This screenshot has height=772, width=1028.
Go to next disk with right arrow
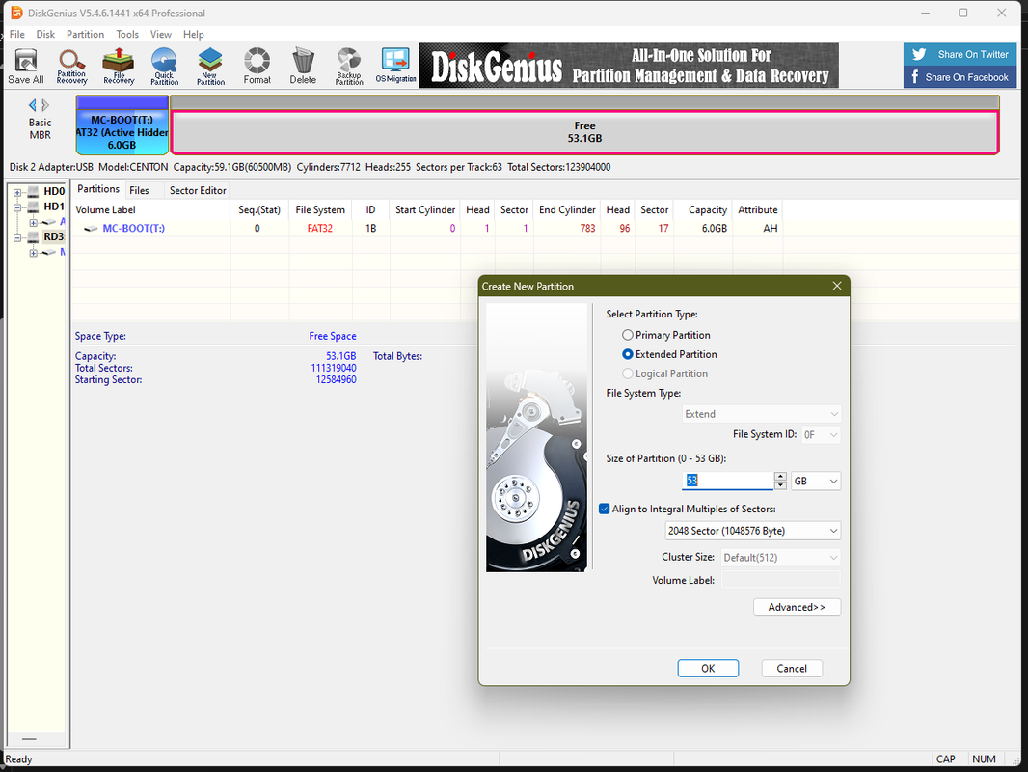(45, 105)
